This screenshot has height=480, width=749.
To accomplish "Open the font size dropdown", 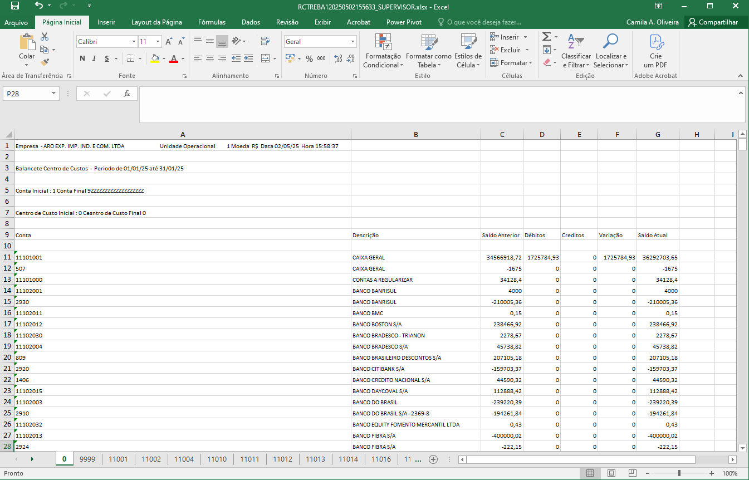I will 158,42.
